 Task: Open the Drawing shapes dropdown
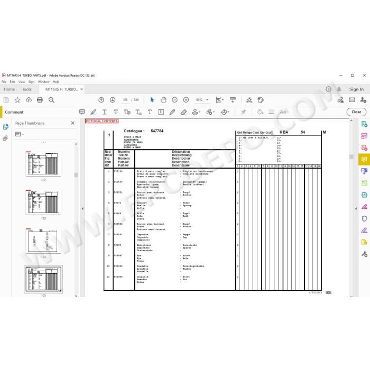(x=225, y=112)
